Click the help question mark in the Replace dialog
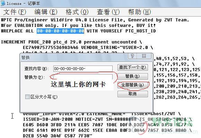 click(132, 56)
